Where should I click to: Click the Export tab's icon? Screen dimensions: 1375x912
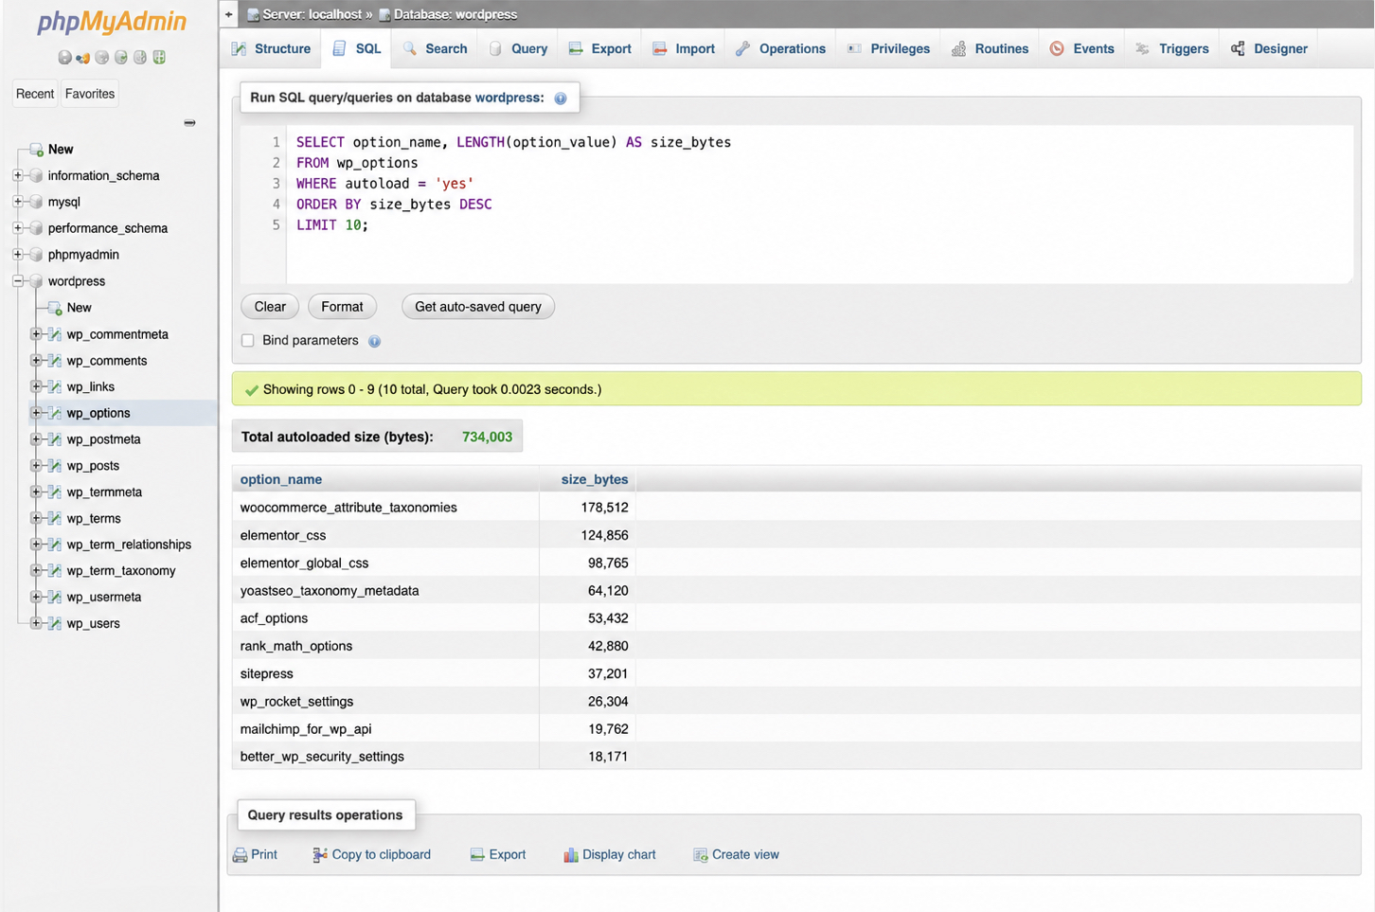[576, 48]
